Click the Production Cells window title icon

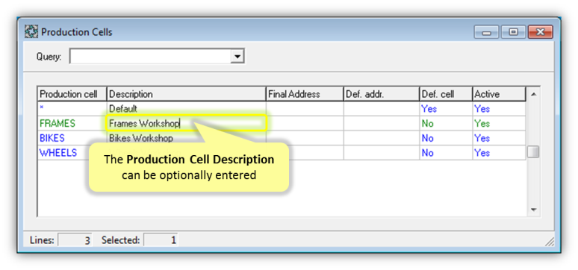click(31, 32)
